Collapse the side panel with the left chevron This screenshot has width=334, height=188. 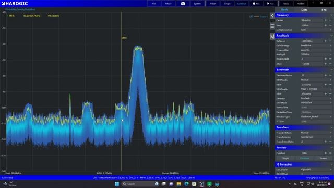pyautogui.click(x=272, y=16)
